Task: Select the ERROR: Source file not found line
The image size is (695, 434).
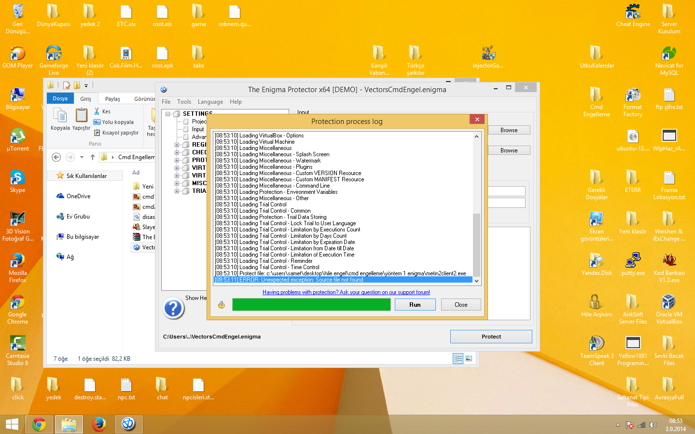Action: click(343, 280)
